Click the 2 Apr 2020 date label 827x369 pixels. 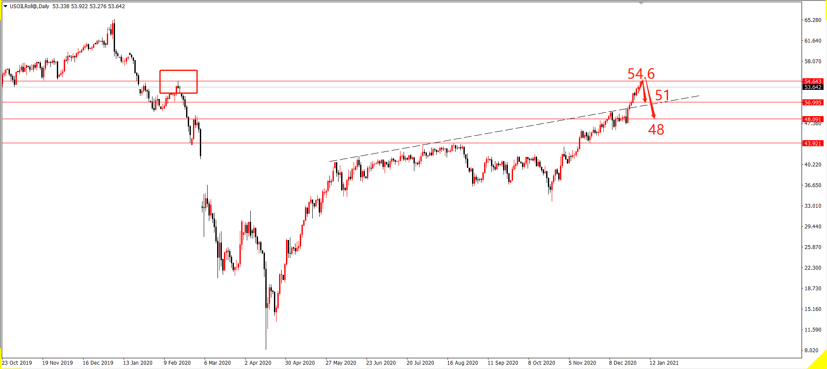click(258, 363)
